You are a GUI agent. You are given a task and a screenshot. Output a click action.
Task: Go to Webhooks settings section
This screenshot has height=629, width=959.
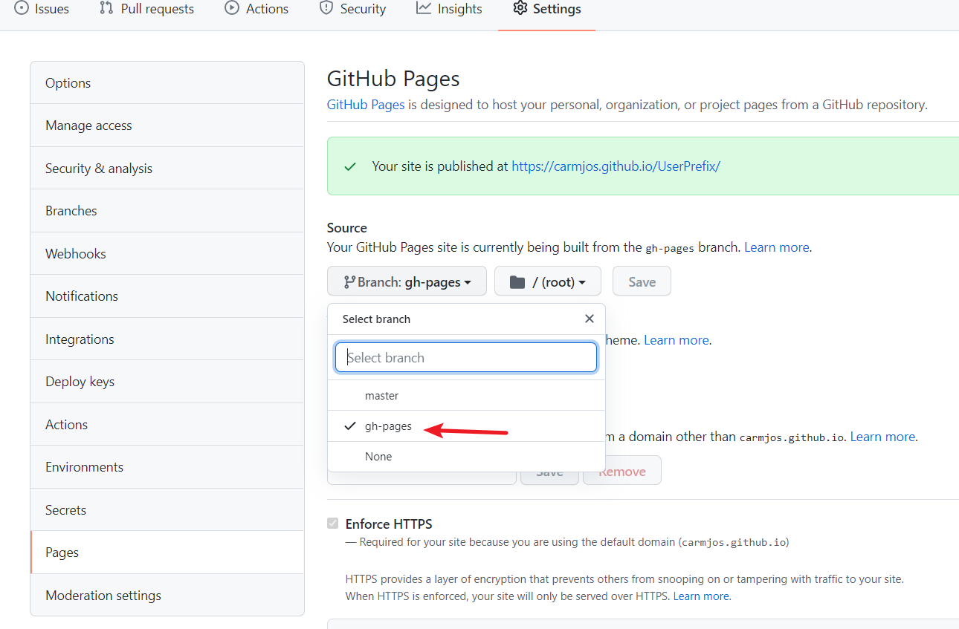(x=75, y=254)
